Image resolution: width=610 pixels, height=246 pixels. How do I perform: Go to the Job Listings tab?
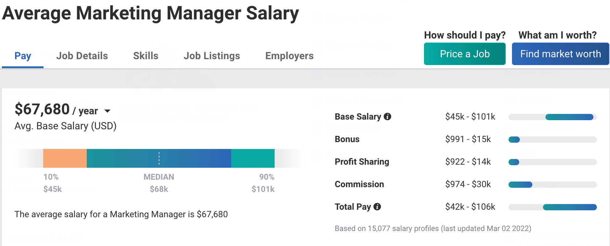[212, 56]
